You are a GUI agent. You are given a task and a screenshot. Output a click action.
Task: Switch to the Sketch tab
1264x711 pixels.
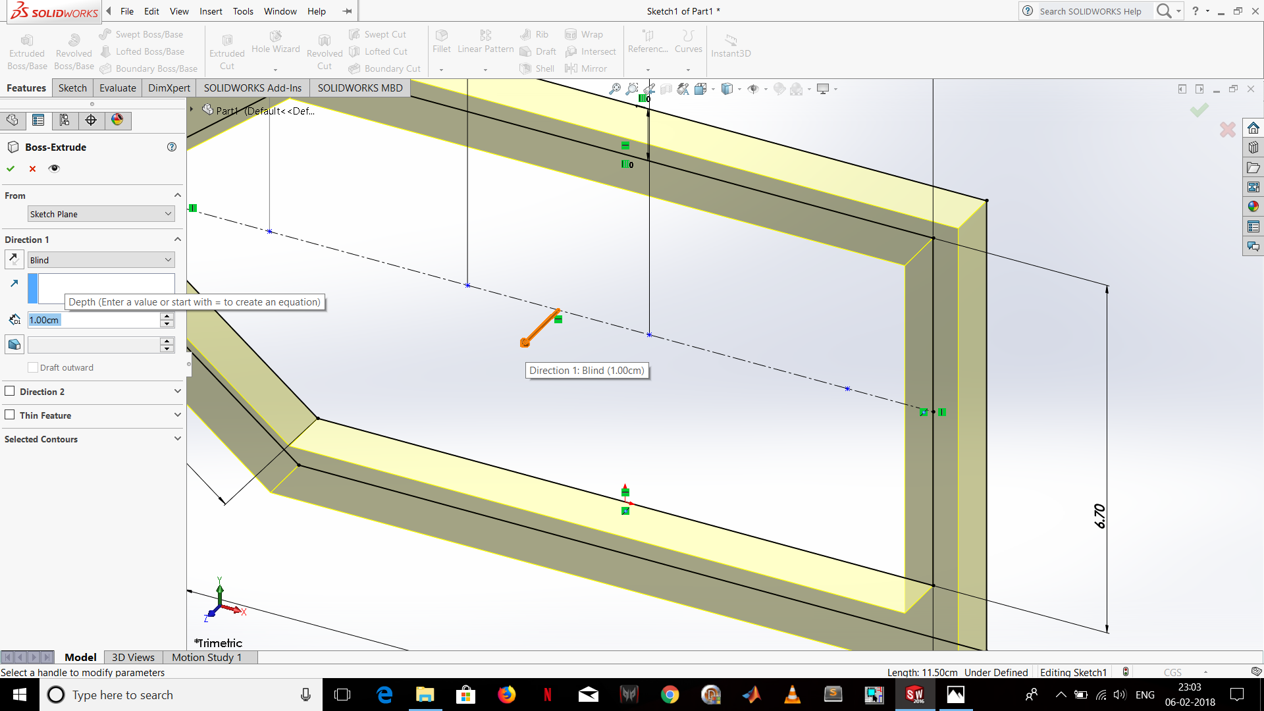[x=71, y=88]
